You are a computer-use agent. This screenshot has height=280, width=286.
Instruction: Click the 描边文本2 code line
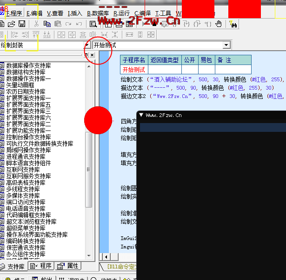click(202, 96)
